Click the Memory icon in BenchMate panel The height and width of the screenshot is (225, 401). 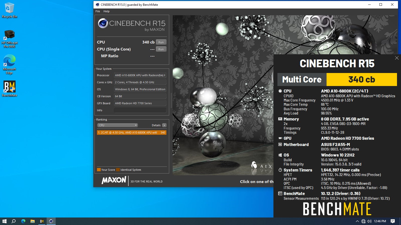tap(280, 119)
